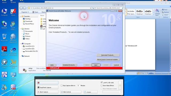Click Stop/Finish Capture button
Image resolution: width=171 pixels, height=96 pixels.
[48, 87]
